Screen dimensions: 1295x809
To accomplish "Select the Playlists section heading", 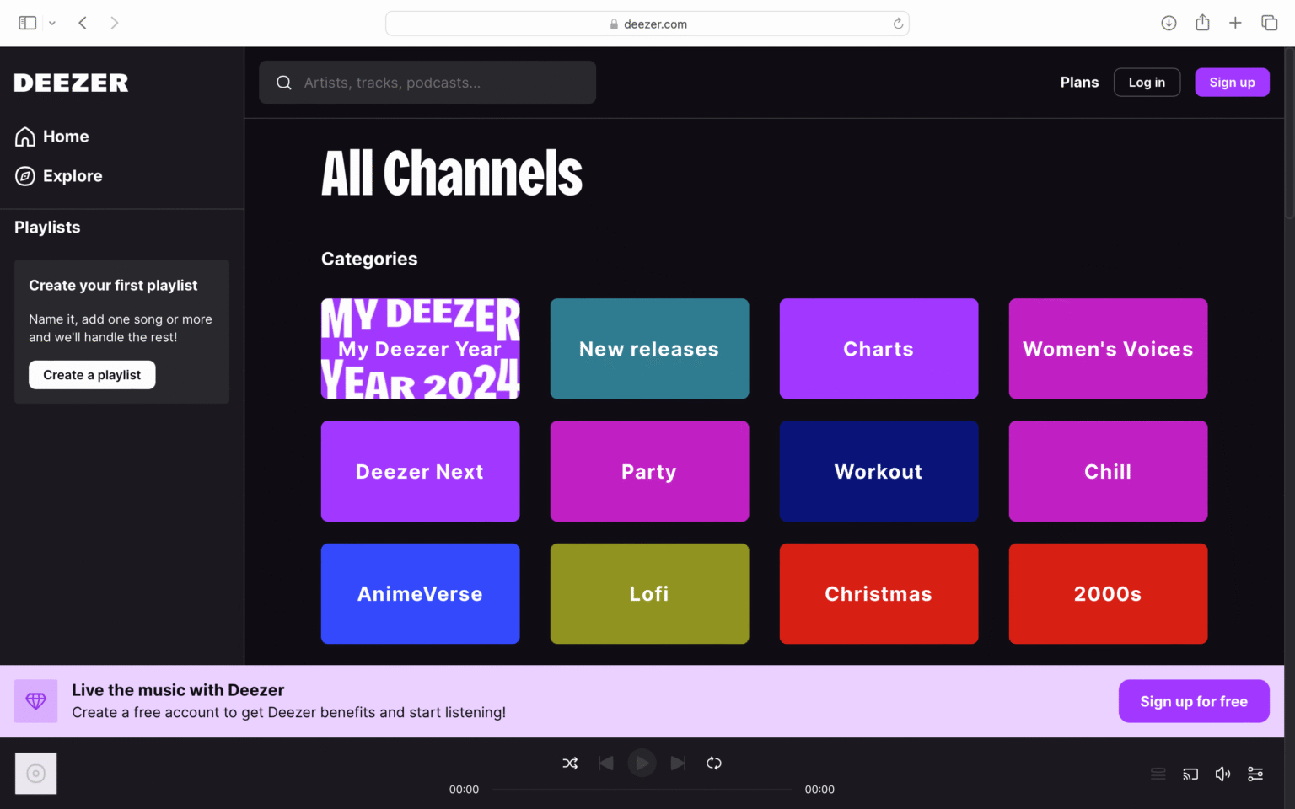I will (46, 227).
